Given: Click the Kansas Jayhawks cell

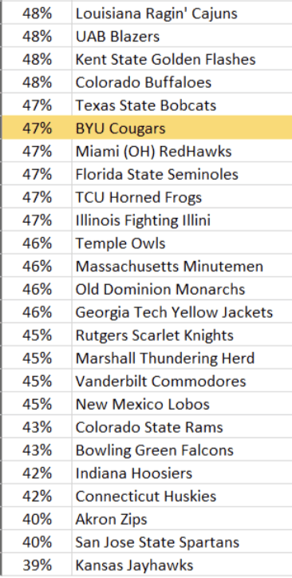Looking at the screenshot, I should [182, 564].
